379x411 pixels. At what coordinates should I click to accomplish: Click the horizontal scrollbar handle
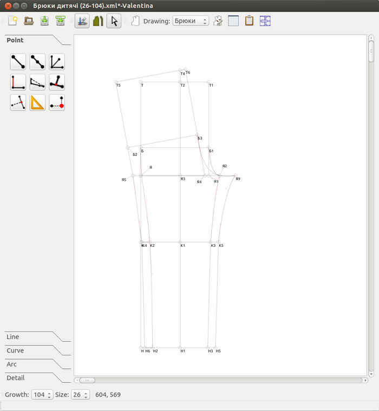pyautogui.click(x=87, y=380)
